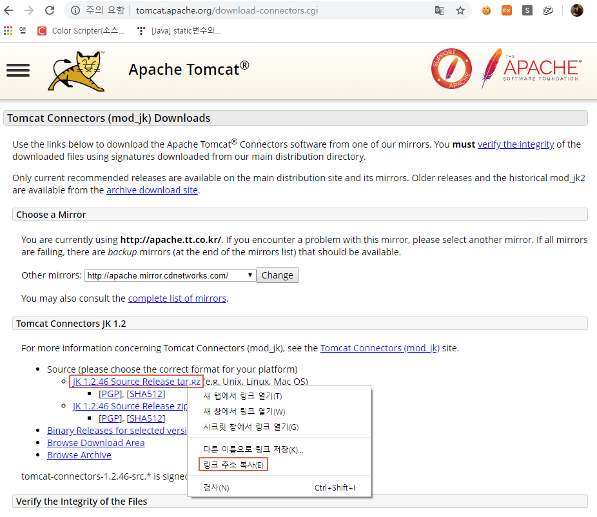Click the Tomcat Connectors (mod_jk) Downloads heading

(x=108, y=118)
